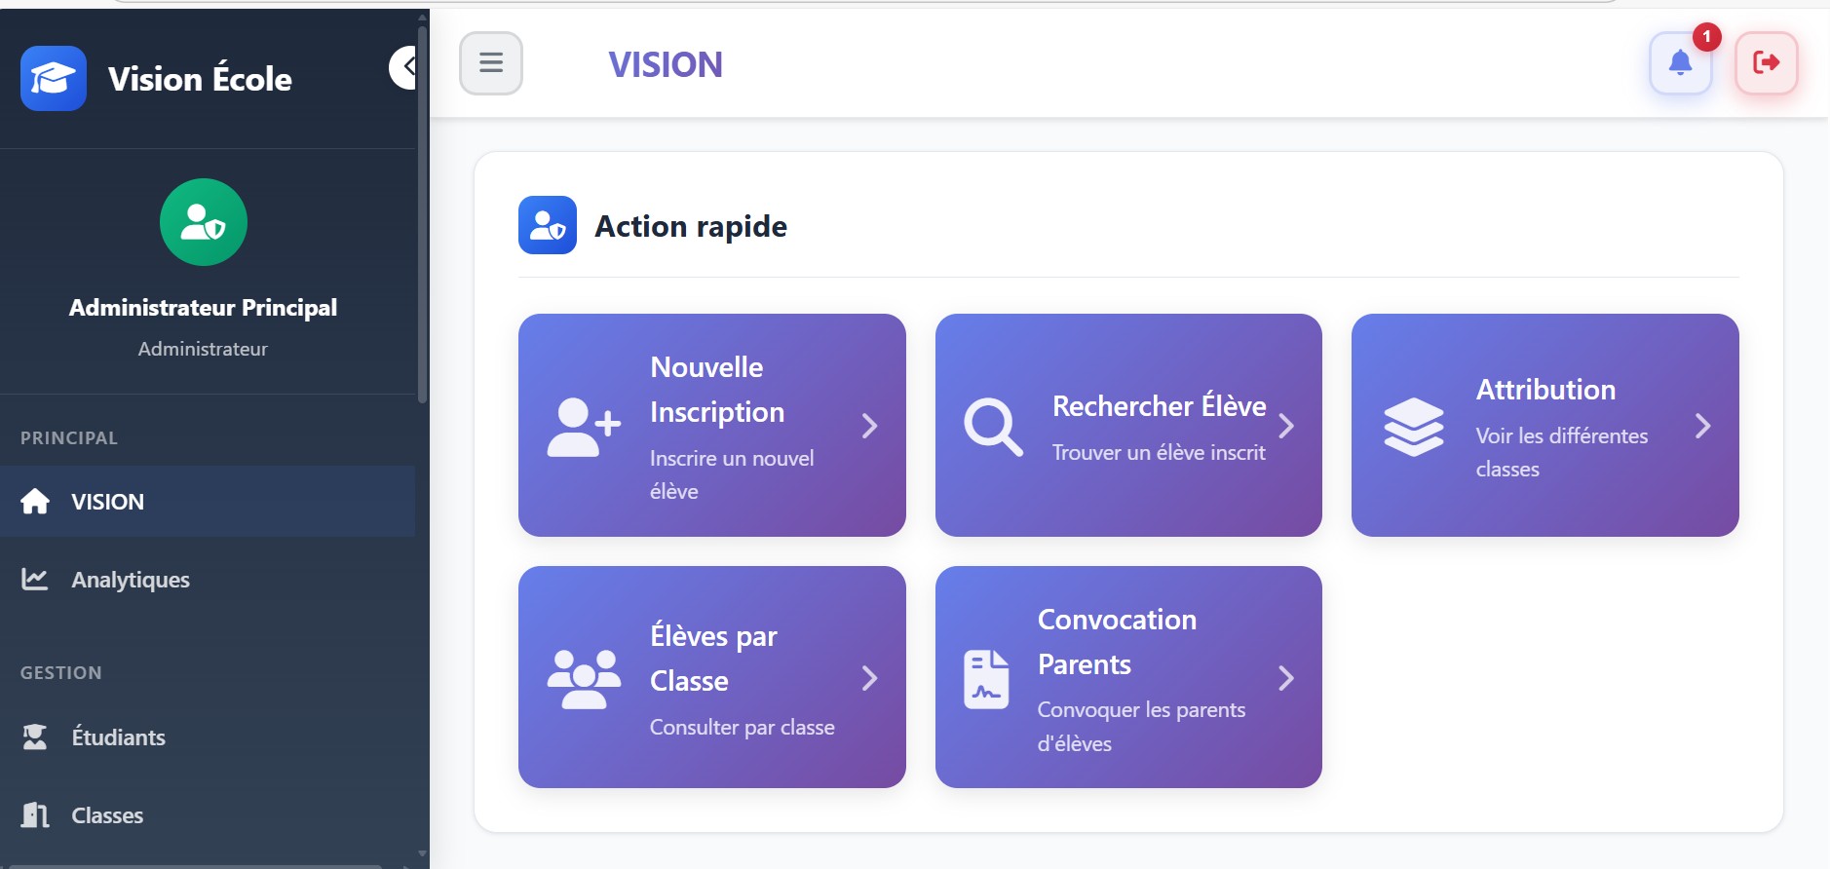Click the Administrateur Principal avatar
This screenshot has width=1830, height=869.
coord(204,222)
